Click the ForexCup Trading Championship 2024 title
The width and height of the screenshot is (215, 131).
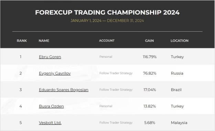pos(107,12)
